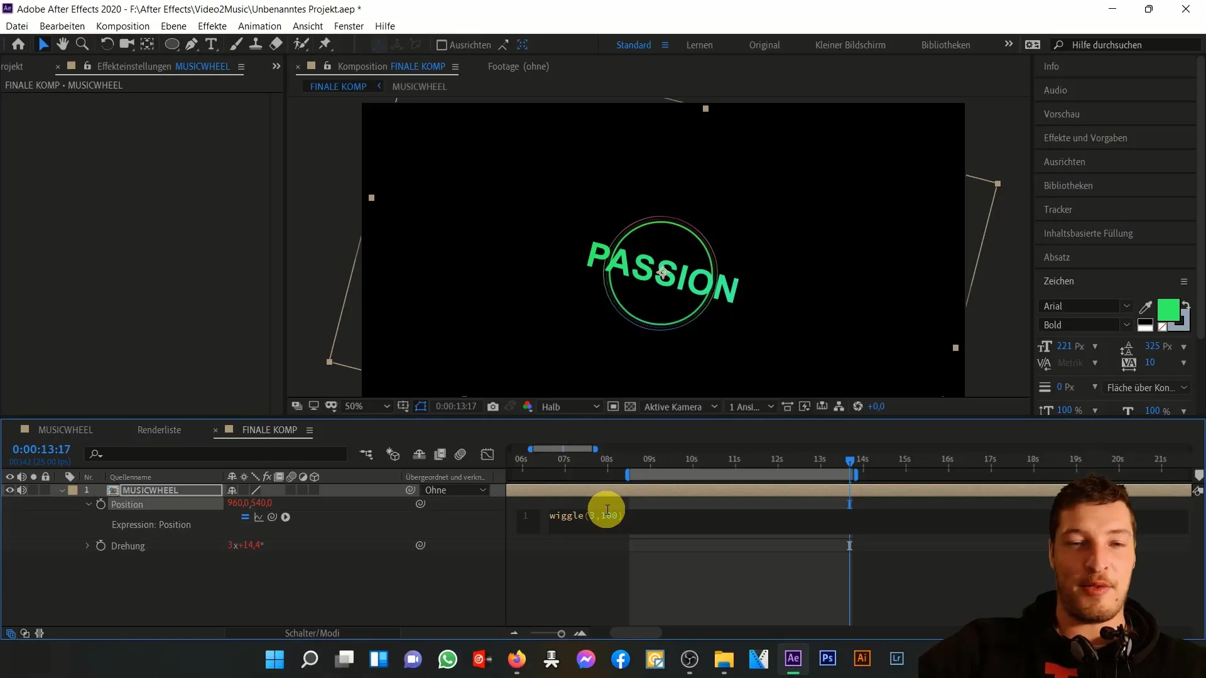Toggle expression enable equals sign
The height and width of the screenshot is (678, 1206).
point(245,517)
